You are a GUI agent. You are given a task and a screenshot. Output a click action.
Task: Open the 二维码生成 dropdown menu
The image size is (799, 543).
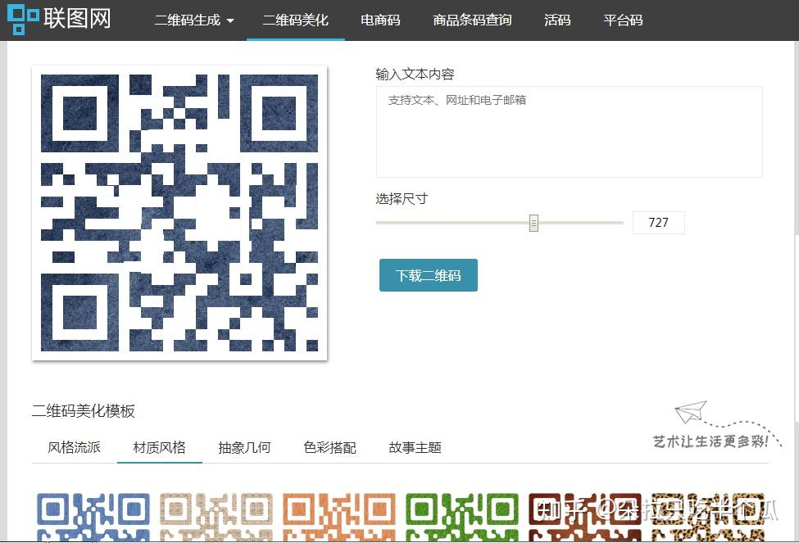194,20
